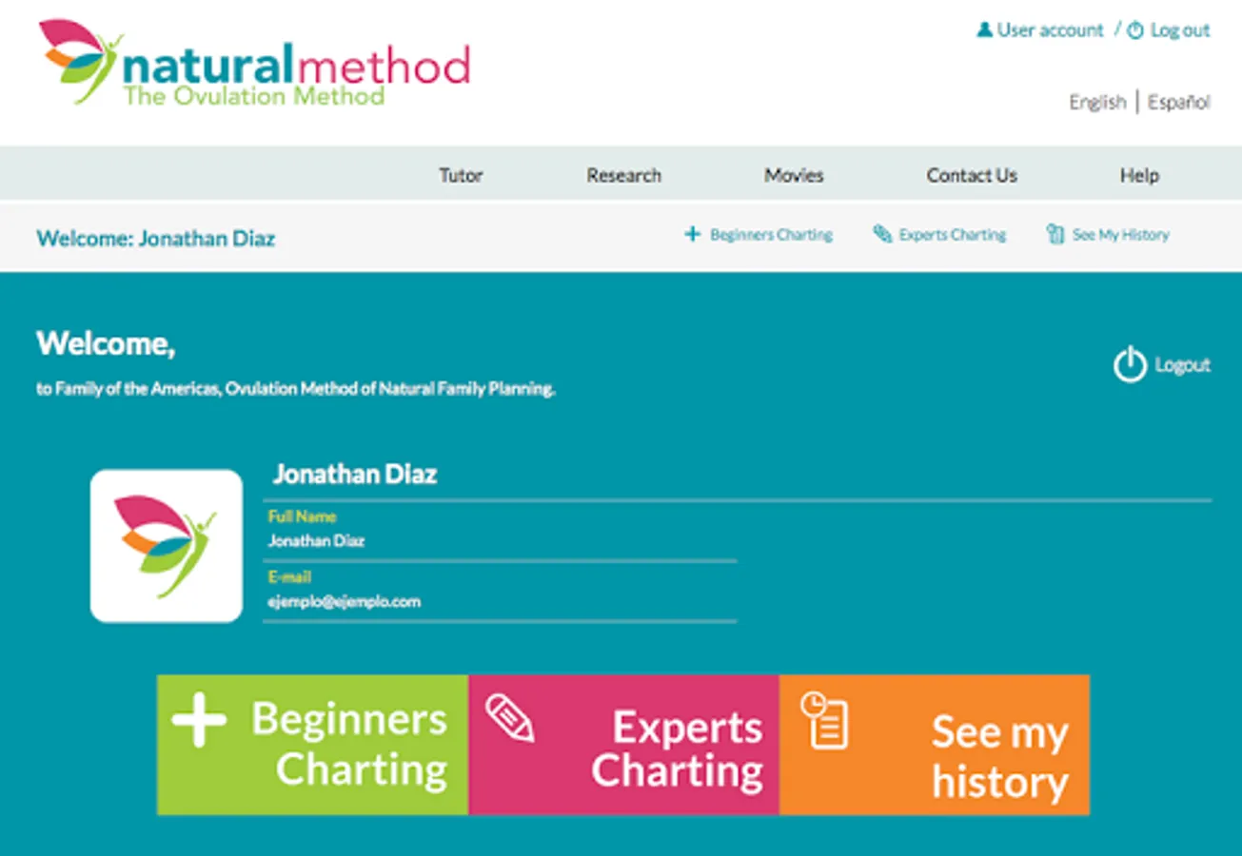This screenshot has width=1242, height=856.
Task: Click the Log out link in header
Action: (1180, 30)
